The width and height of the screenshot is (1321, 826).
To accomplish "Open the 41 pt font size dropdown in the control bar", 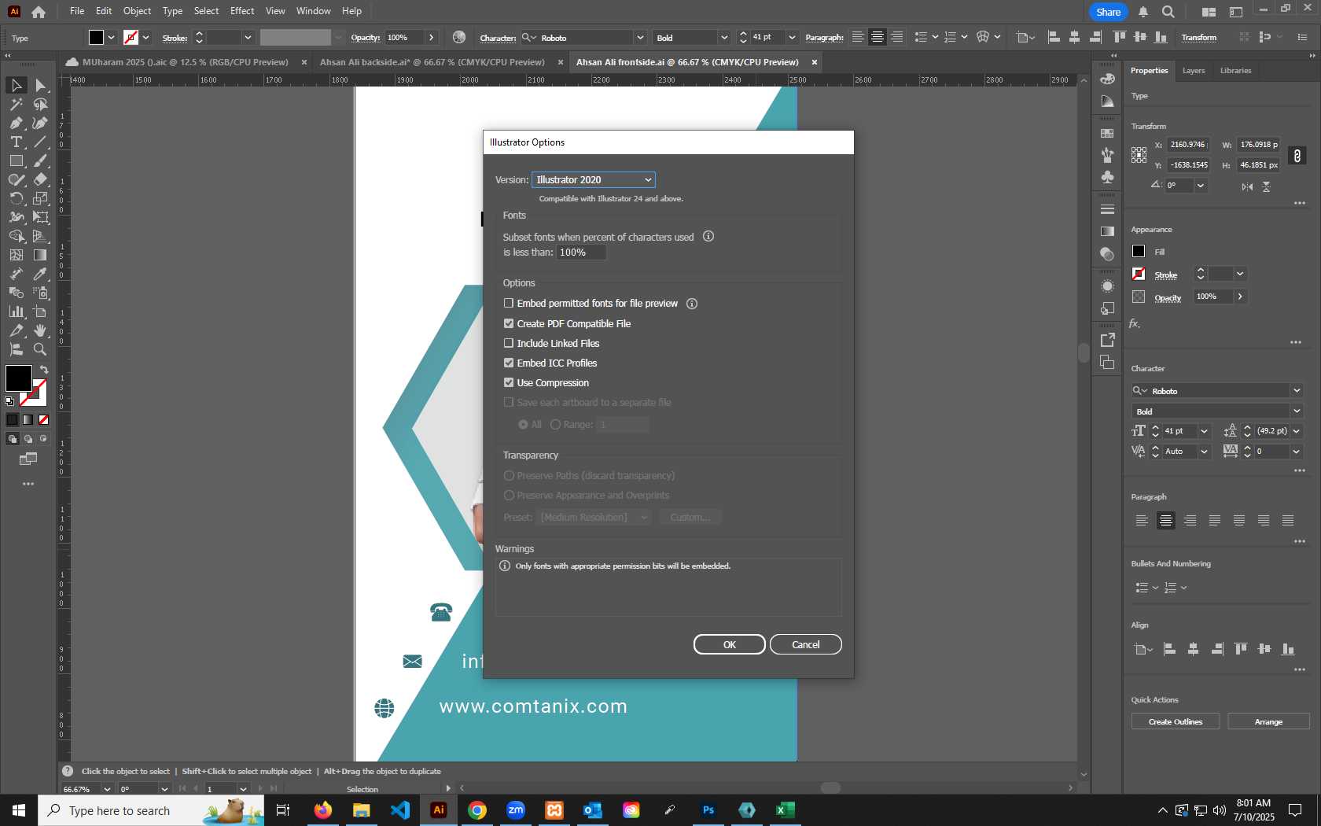I will pos(792,38).
